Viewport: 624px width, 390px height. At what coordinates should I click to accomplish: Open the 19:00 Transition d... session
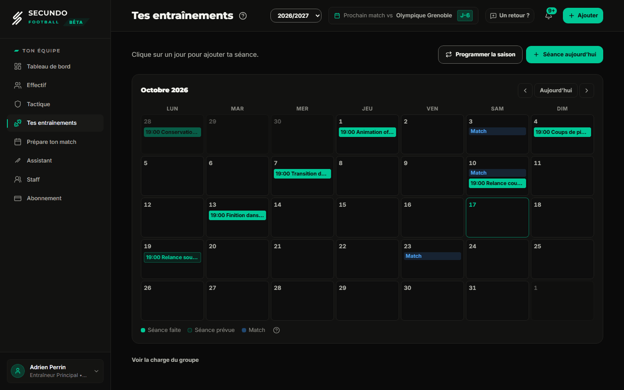tap(302, 174)
